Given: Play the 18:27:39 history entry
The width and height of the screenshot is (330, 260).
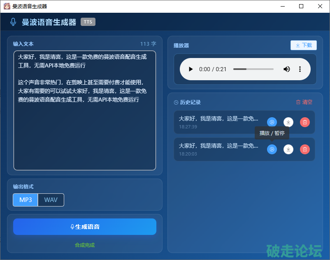Looking at the screenshot, I should coord(272,122).
